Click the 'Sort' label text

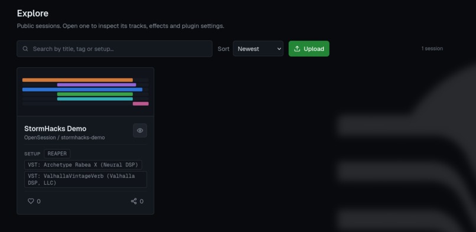pos(223,49)
